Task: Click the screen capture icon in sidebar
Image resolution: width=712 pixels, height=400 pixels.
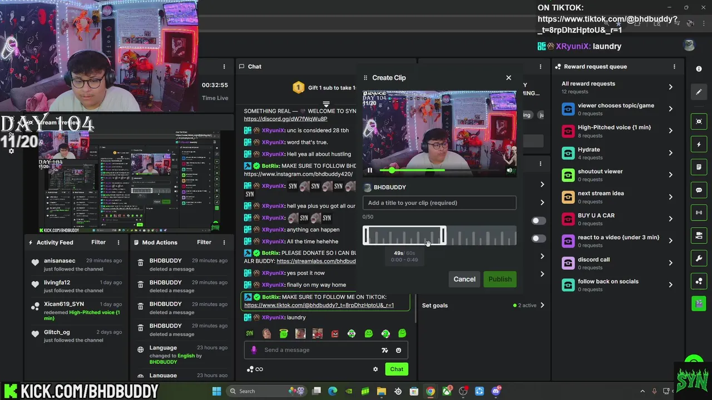Action: pos(699,122)
